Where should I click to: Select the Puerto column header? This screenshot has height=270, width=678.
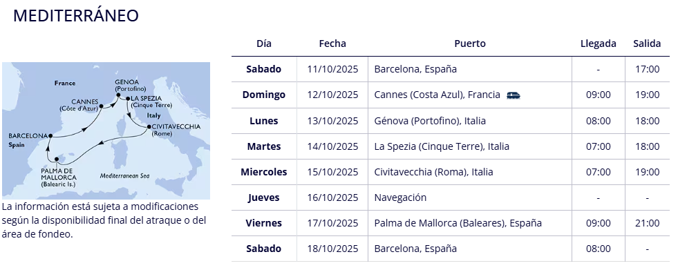[x=470, y=44]
